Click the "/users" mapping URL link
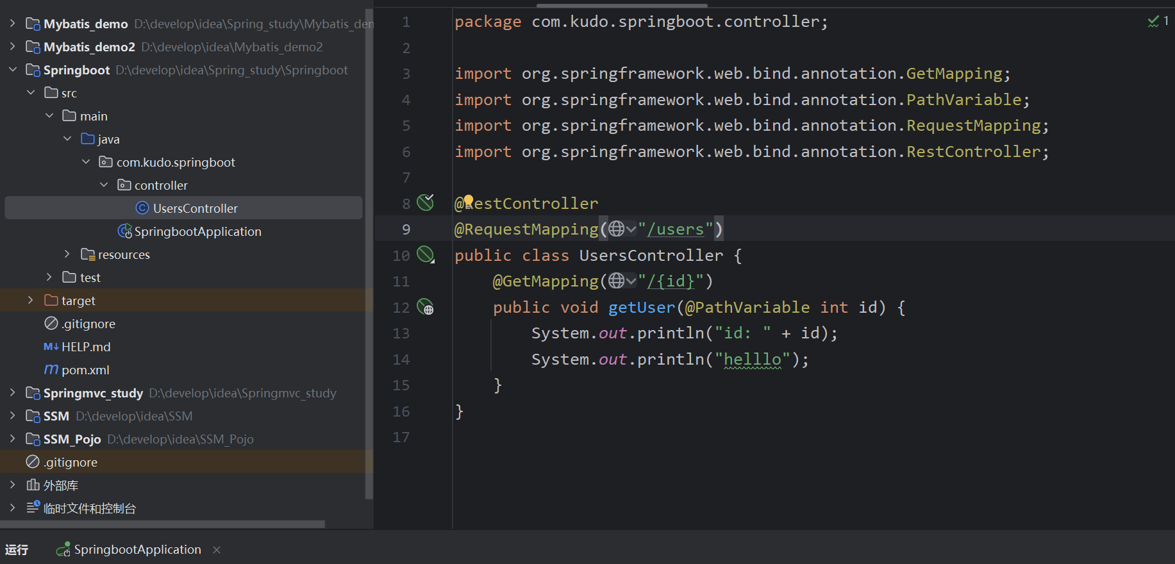This screenshot has width=1175, height=564. point(676,229)
